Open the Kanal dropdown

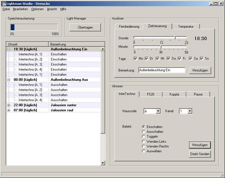(x=190, y=111)
